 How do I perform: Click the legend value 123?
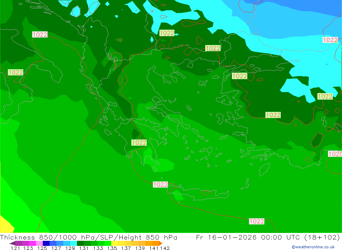pyautogui.click(x=28, y=248)
